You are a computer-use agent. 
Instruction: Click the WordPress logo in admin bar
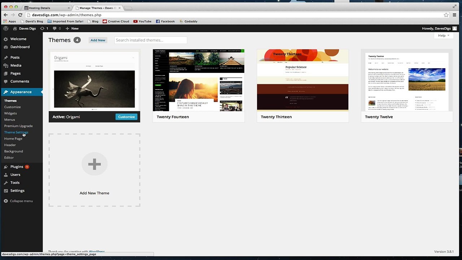[x=5, y=28]
